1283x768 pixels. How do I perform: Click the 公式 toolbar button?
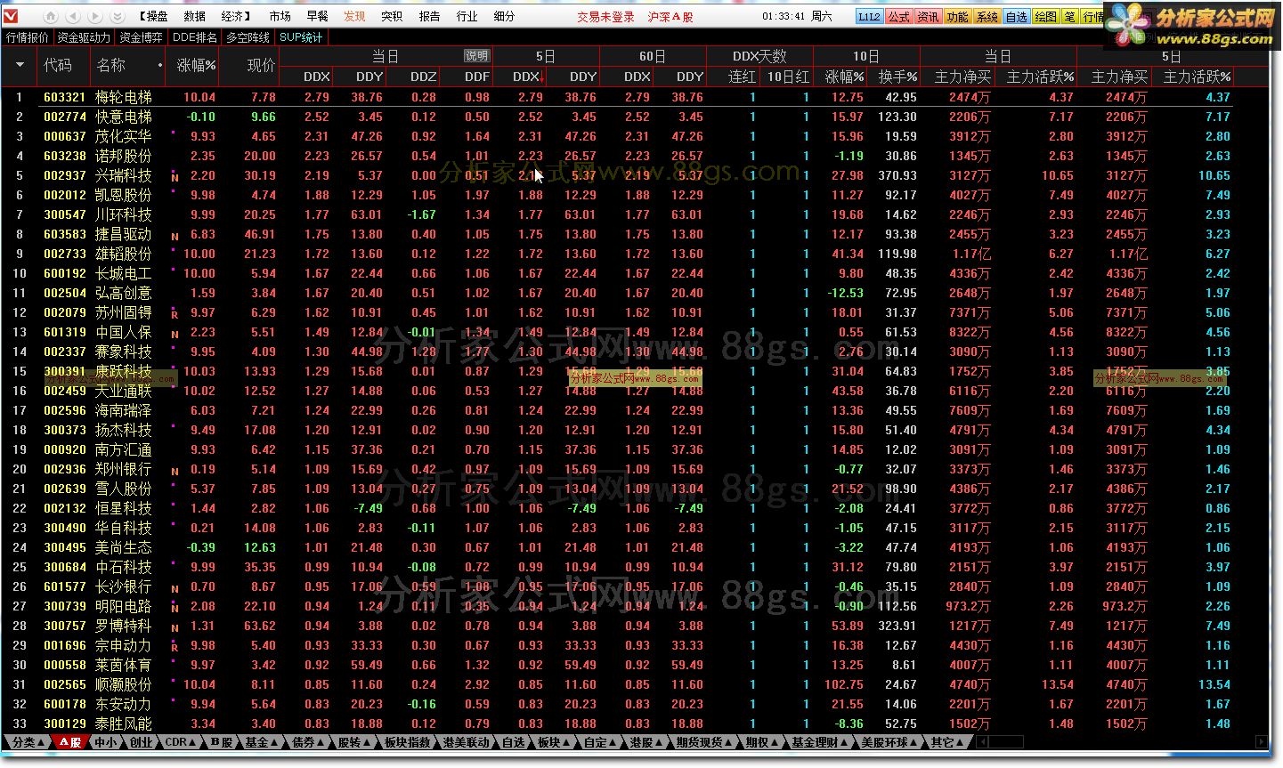click(899, 16)
